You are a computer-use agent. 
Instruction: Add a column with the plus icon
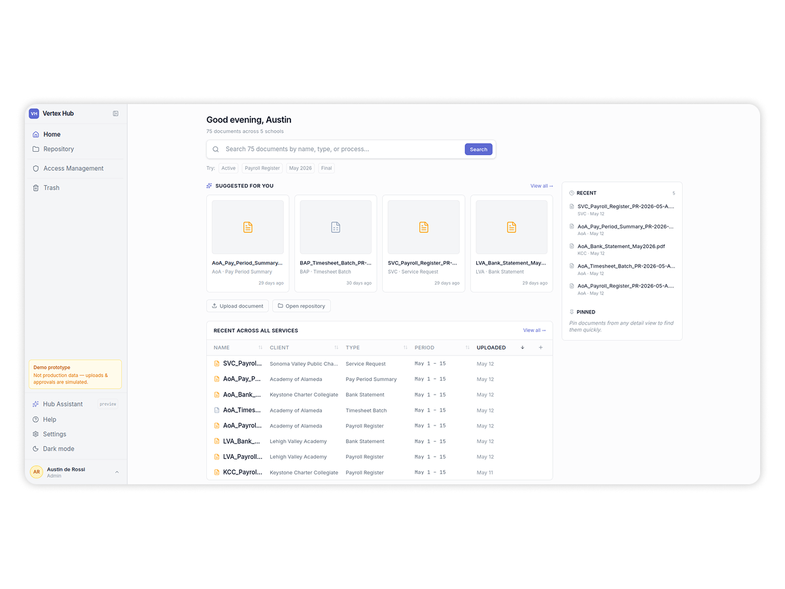[x=540, y=348]
